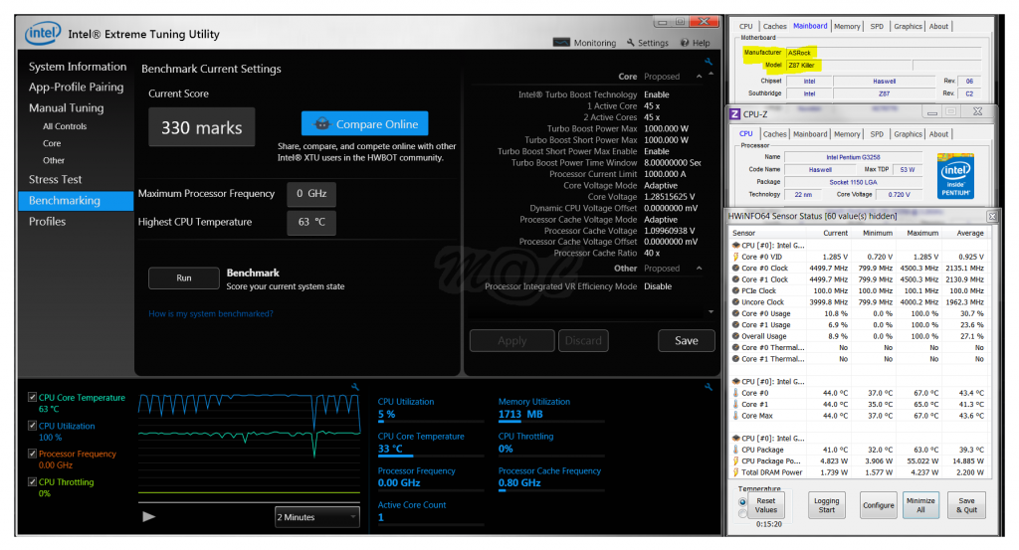This screenshot has height=550, width=1019.
Task: Click the wrench icon above the monitoring stats
Action: tap(709, 386)
